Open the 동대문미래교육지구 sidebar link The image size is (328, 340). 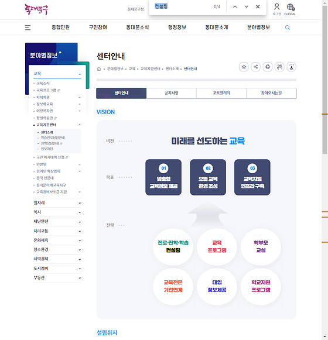pos(51,185)
